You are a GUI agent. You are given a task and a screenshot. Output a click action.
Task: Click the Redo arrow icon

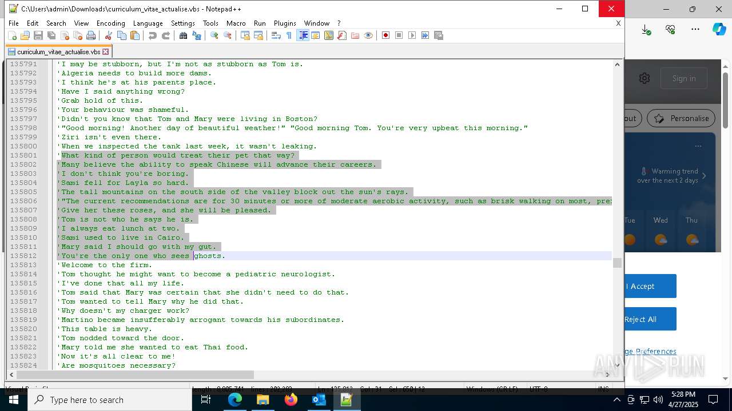tap(166, 35)
